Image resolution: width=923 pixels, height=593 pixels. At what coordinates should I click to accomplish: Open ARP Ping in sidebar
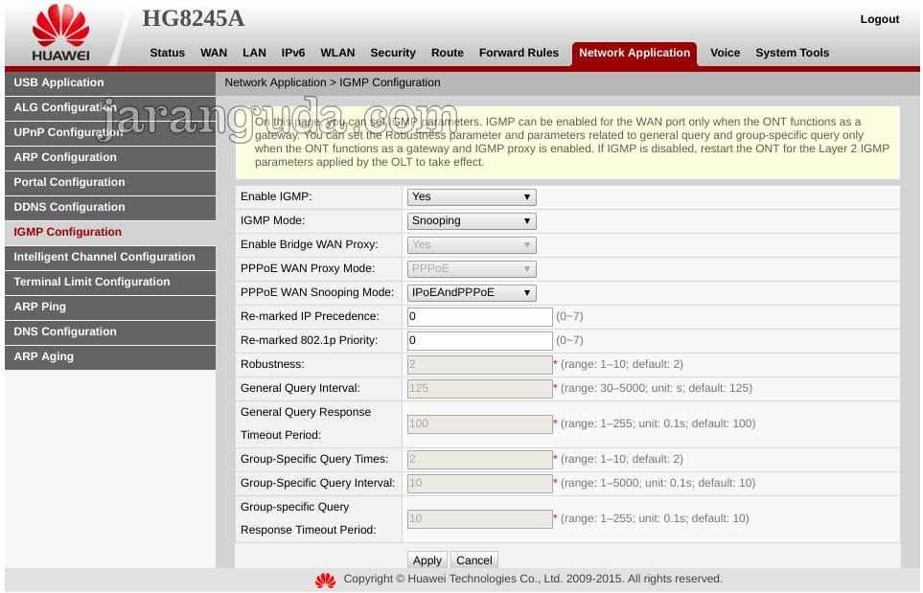pos(110,308)
